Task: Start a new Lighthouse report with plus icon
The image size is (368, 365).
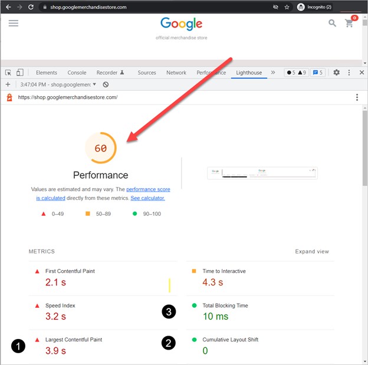Action: [x=8, y=84]
